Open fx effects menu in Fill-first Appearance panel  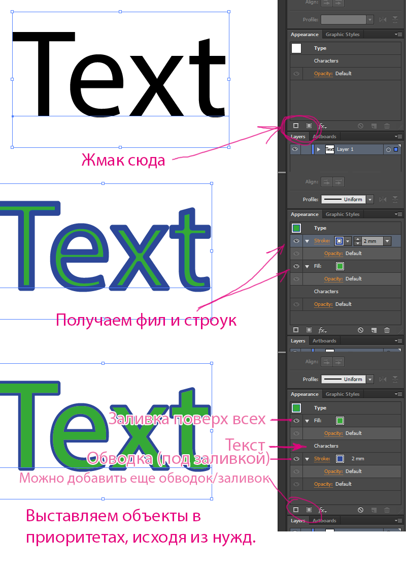(x=323, y=510)
